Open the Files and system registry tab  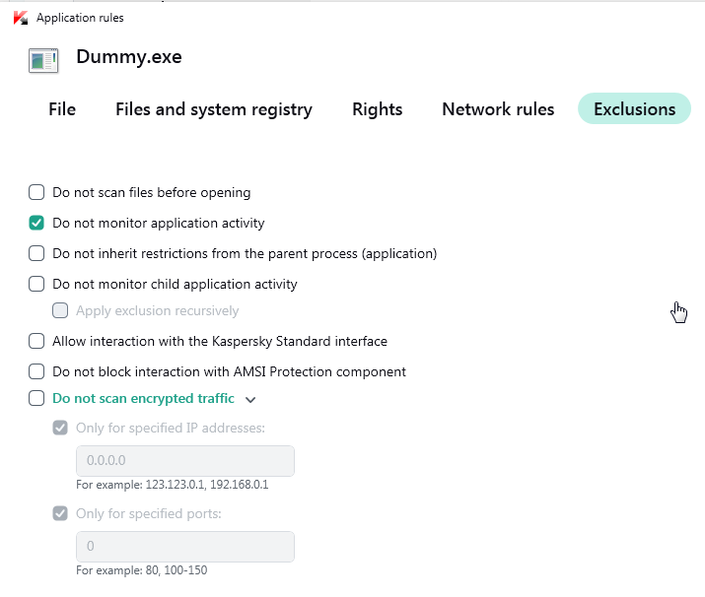214,109
